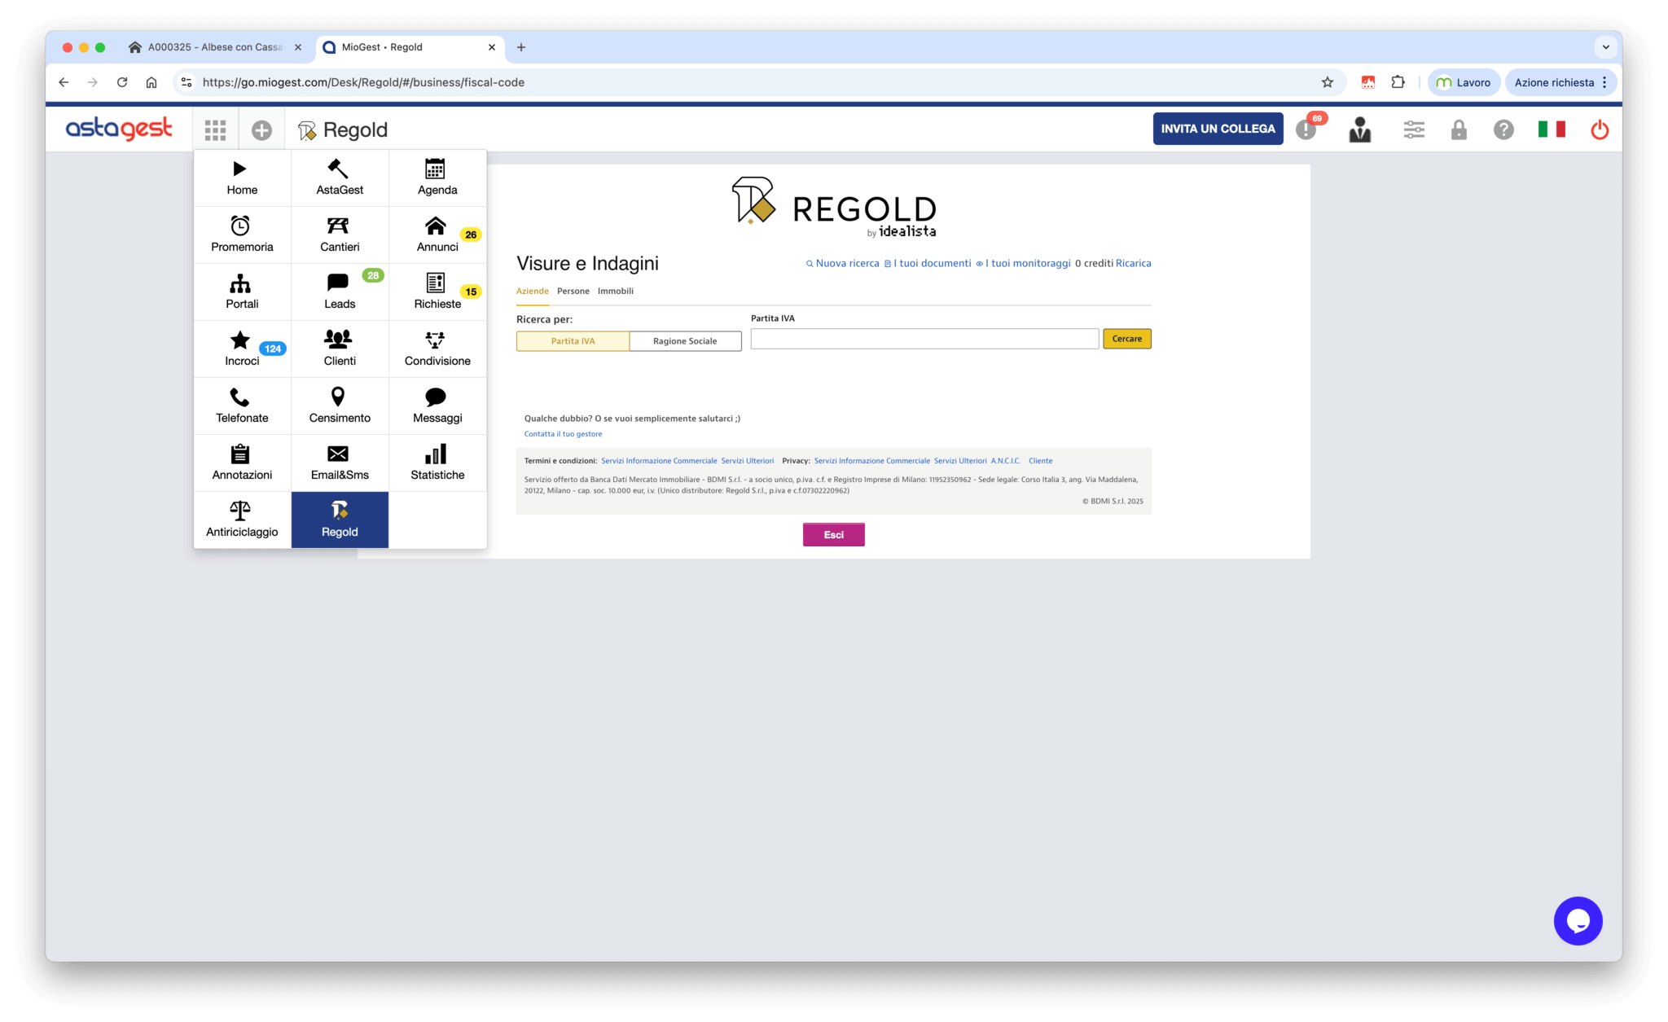This screenshot has height=1022, width=1668.
Task: Click the browser address bar
Action: (757, 82)
